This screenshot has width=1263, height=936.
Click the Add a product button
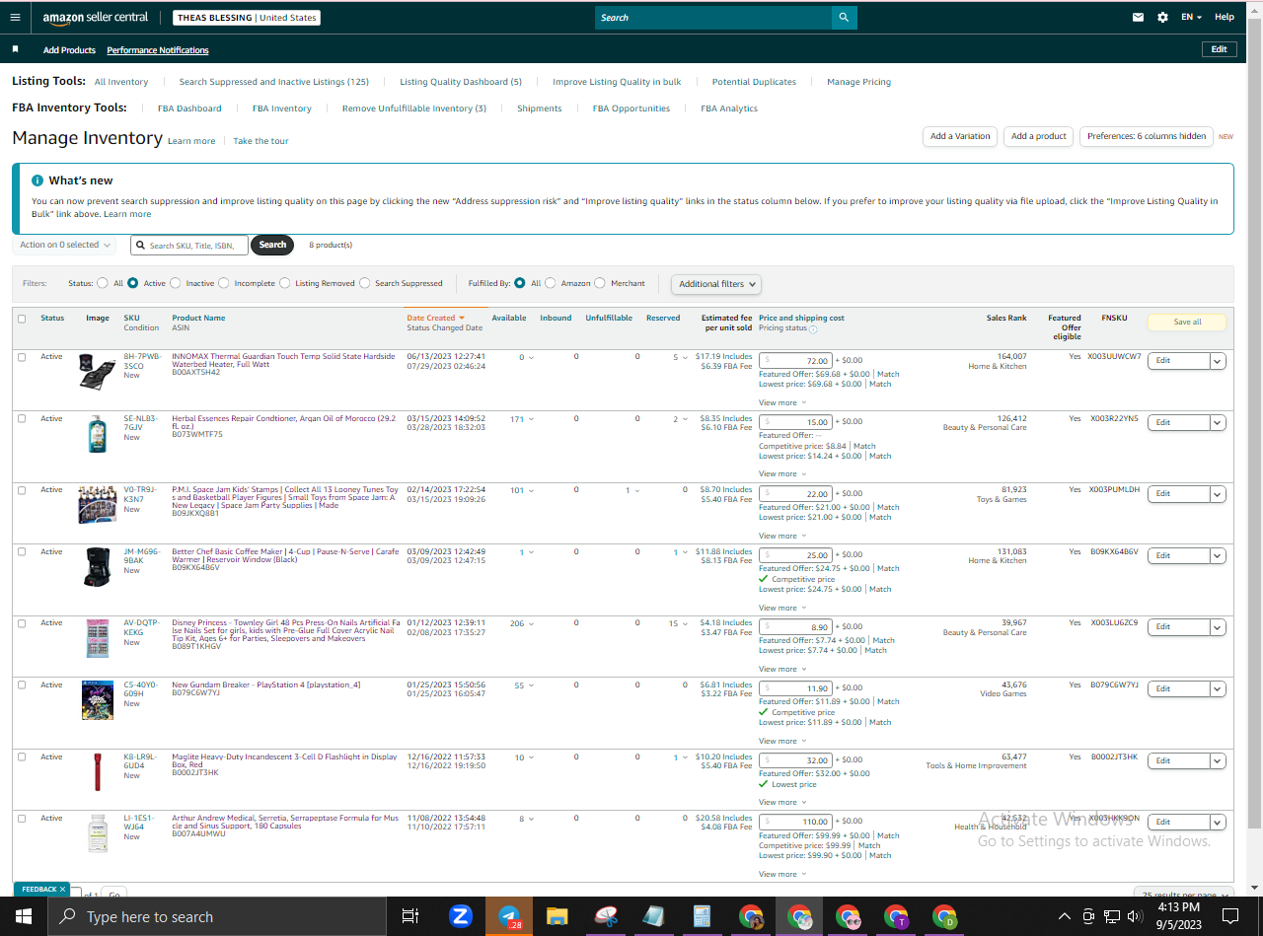(x=1039, y=136)
